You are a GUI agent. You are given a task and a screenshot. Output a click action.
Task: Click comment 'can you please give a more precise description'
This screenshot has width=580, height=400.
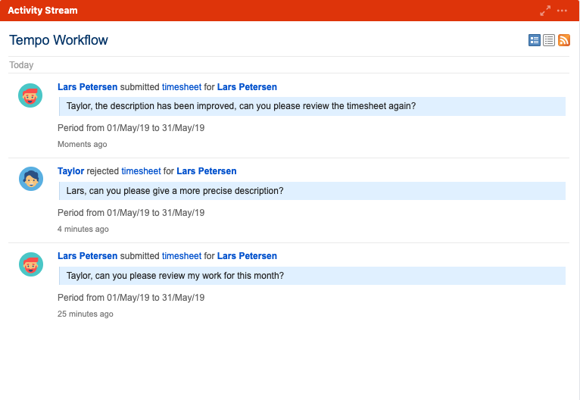coord(175,191)
